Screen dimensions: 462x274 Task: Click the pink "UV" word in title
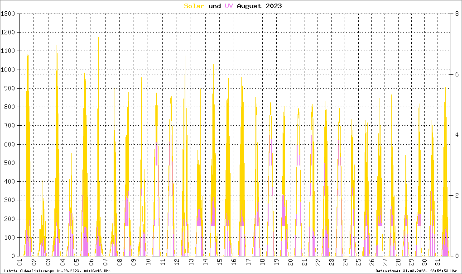tap(229, 6)
